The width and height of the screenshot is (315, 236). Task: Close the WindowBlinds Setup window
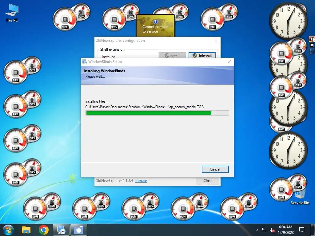229,62
